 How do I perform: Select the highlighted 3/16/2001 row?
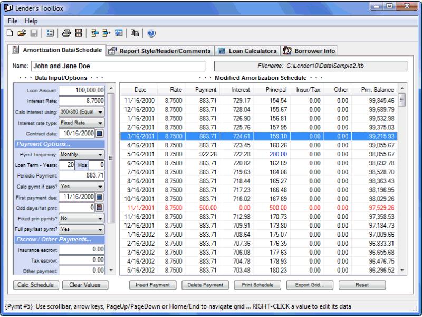click(258, 136)
